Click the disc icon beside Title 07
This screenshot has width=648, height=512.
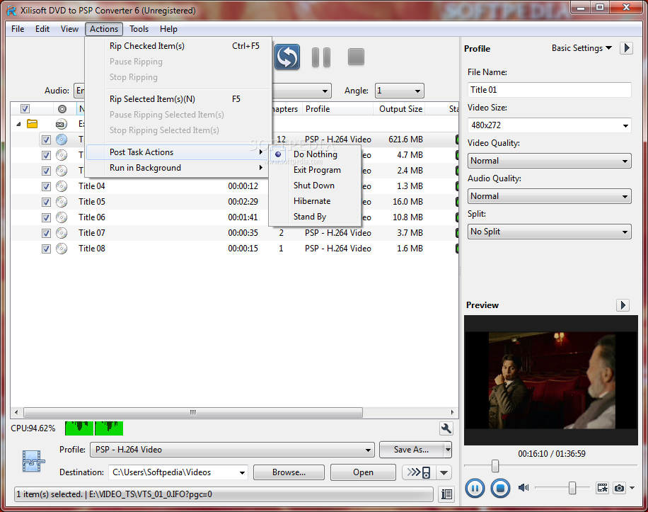pos(62,233)
